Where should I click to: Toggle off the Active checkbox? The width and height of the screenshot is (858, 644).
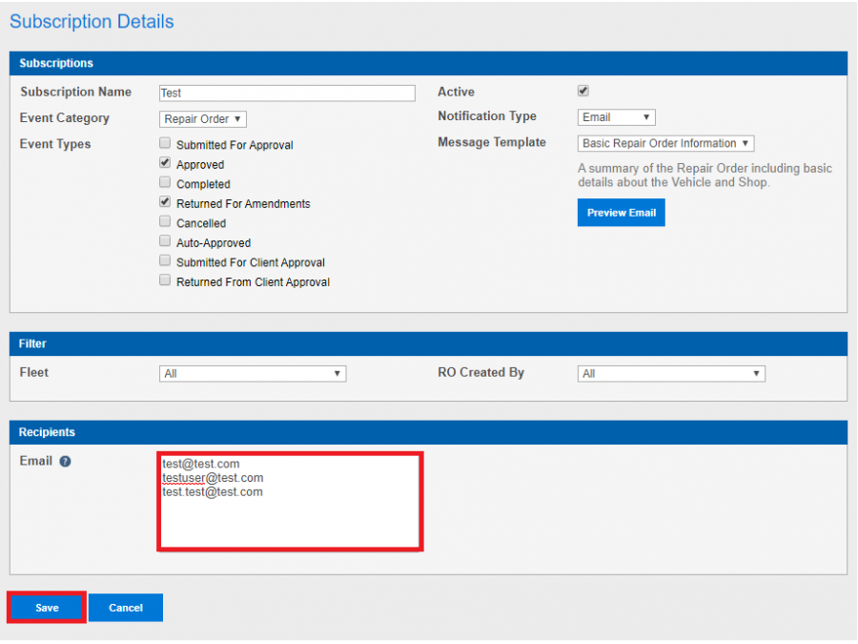coord(582,91)
